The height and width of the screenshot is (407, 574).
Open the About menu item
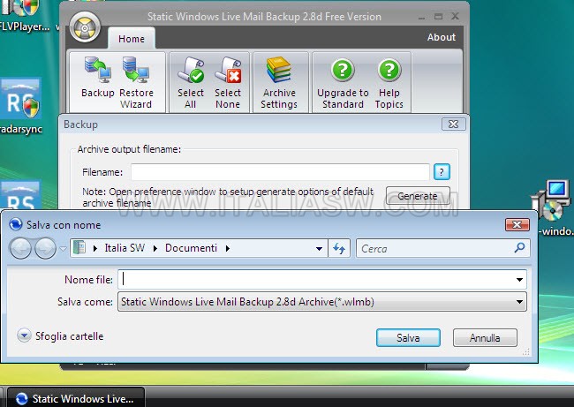click(x=442, y=37)
